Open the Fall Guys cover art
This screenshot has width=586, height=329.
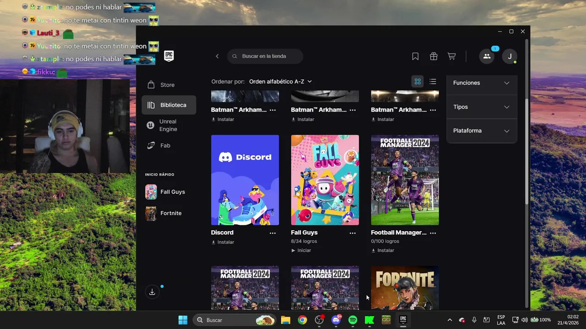325,180
